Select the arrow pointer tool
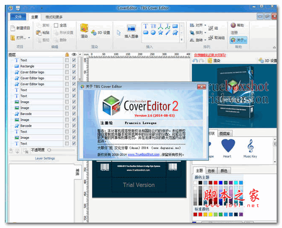This screenshot has height=228, width=282. pyautogui.click(x=119, y=33)
